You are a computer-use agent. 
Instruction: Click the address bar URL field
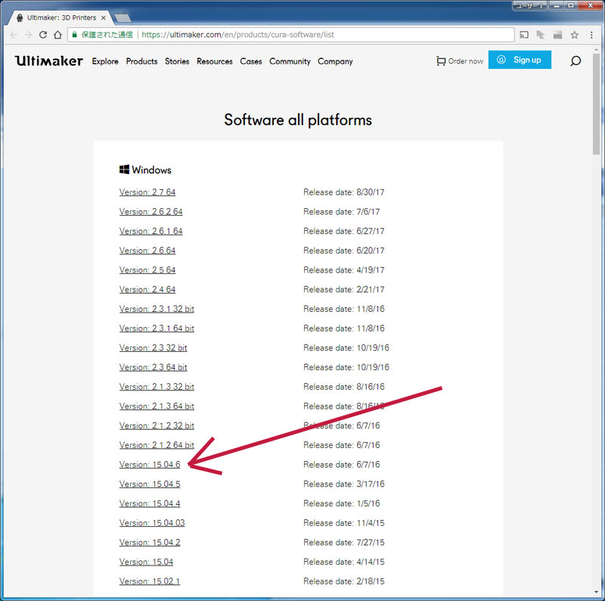click(291, 35)
